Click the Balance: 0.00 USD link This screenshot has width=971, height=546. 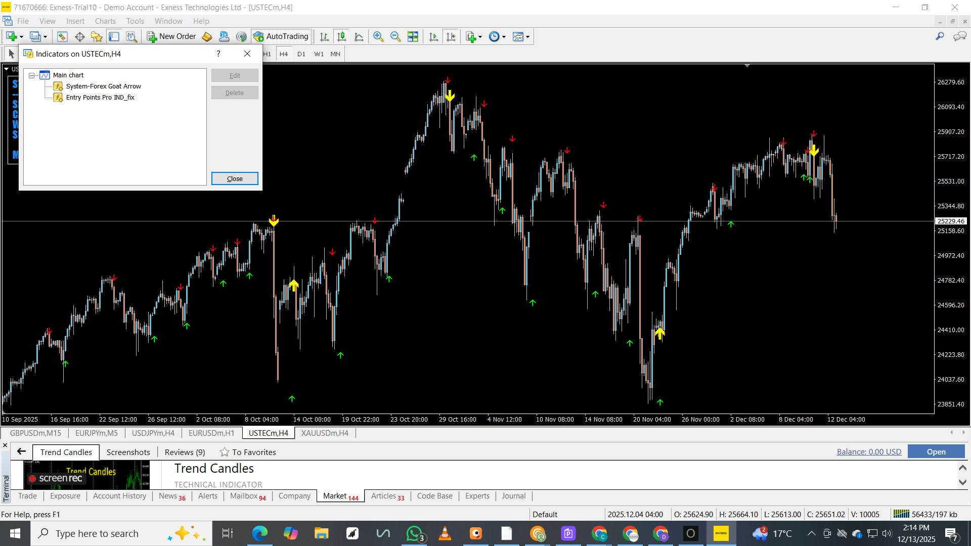pos(869,452)
